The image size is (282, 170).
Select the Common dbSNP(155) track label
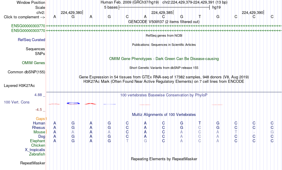click(x=26, y=72)
